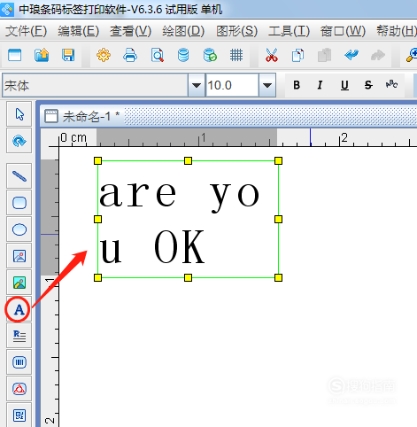
Task: Select the barcode tool in sidebar
Action: 19,362
